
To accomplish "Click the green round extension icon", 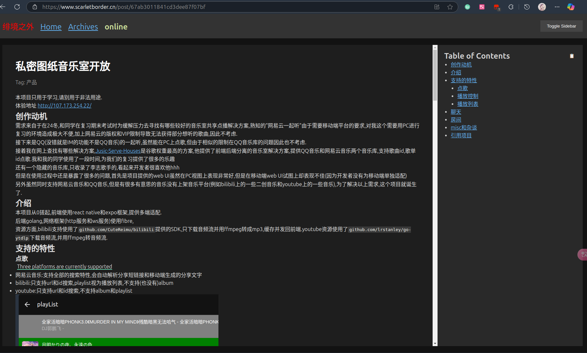I will pyautogui.click(x=467, y=7).
